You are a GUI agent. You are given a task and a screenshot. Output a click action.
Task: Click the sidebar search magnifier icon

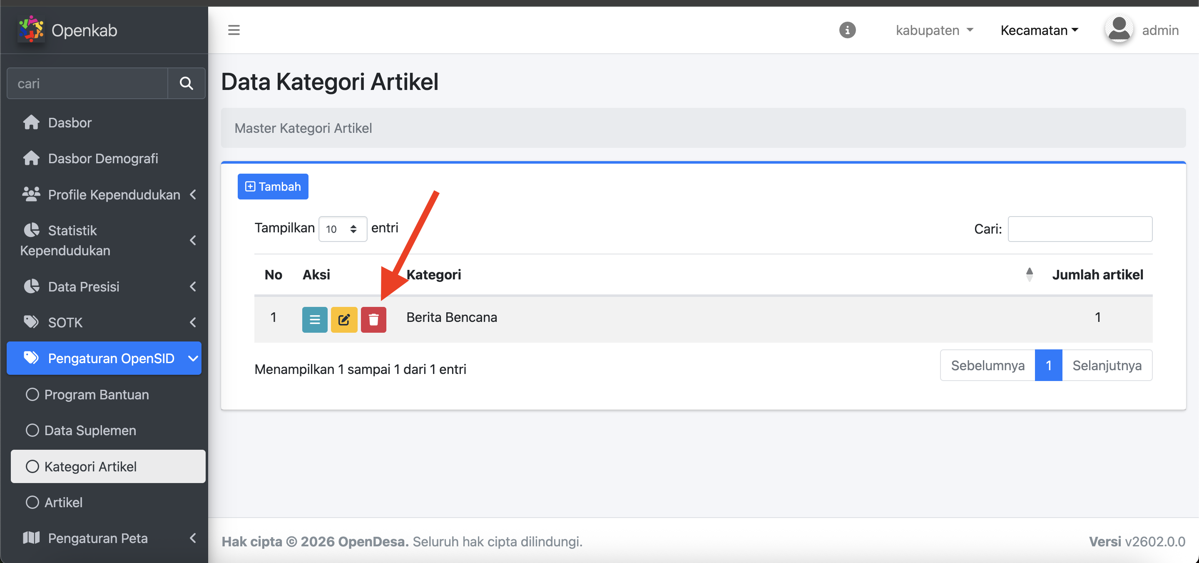186,83
